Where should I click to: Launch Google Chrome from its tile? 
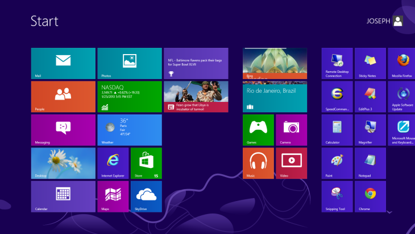(370, 196)
